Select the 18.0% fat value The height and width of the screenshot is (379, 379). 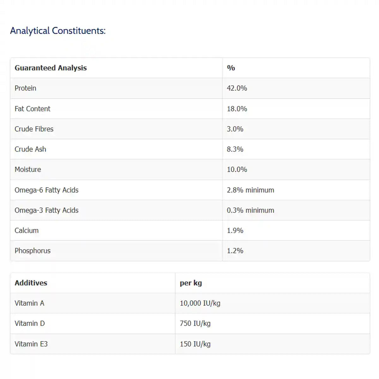pyautogui.click(x=237, y=109)
